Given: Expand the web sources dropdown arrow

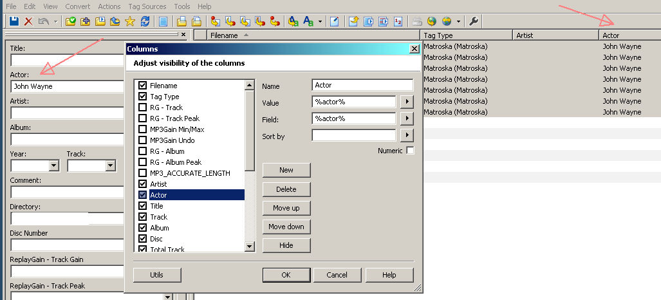Looking at the screenshot, I should click(x=458, y=21).
